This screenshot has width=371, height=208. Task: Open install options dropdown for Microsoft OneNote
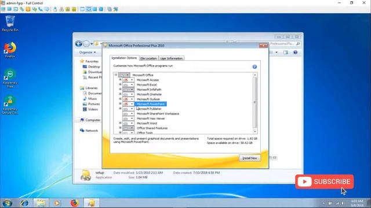pyautogui.click(x=128, y=94)
